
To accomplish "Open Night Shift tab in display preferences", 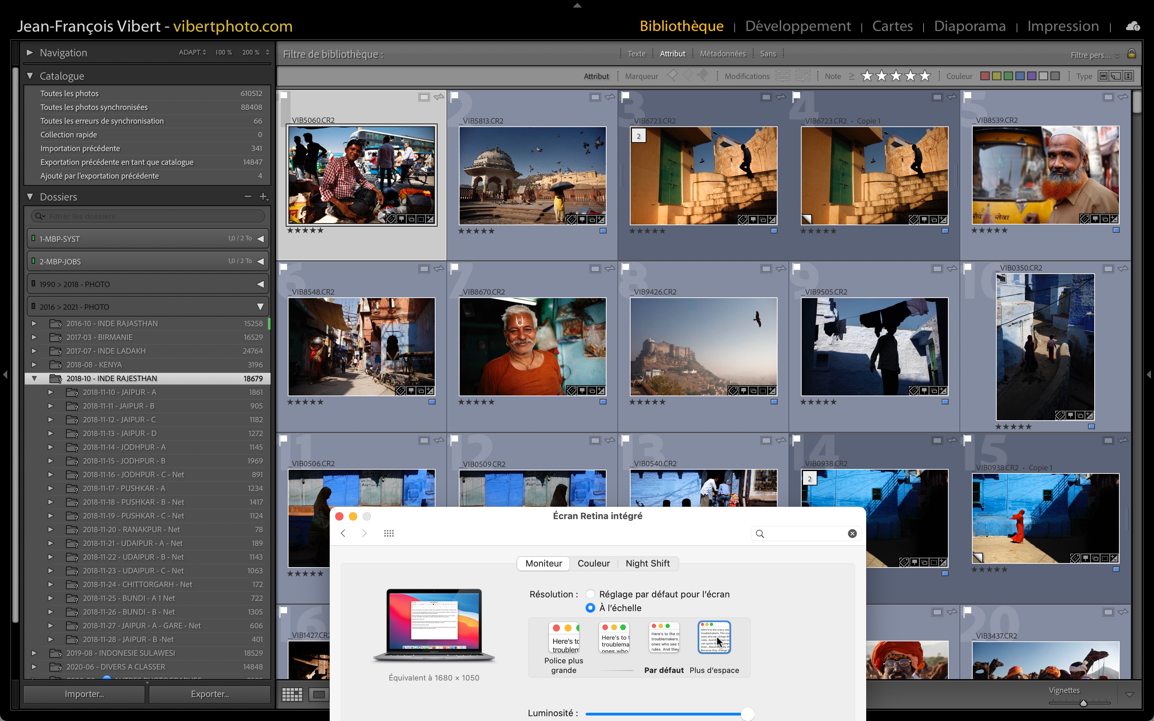I will tap(647, 564).
